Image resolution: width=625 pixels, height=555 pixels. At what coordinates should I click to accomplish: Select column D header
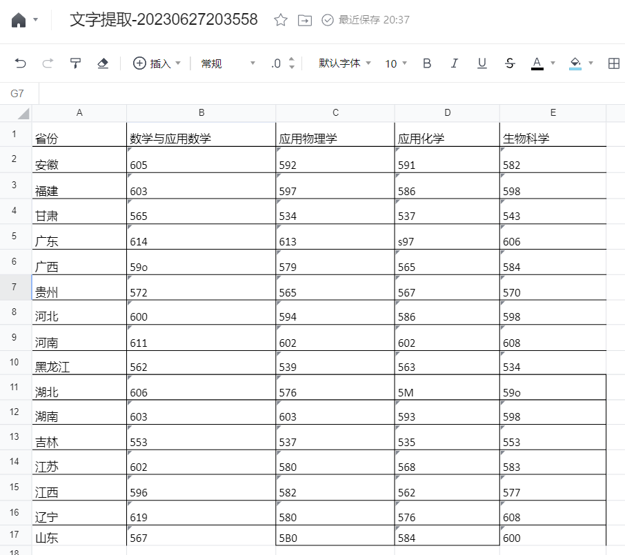pos(447,113)
